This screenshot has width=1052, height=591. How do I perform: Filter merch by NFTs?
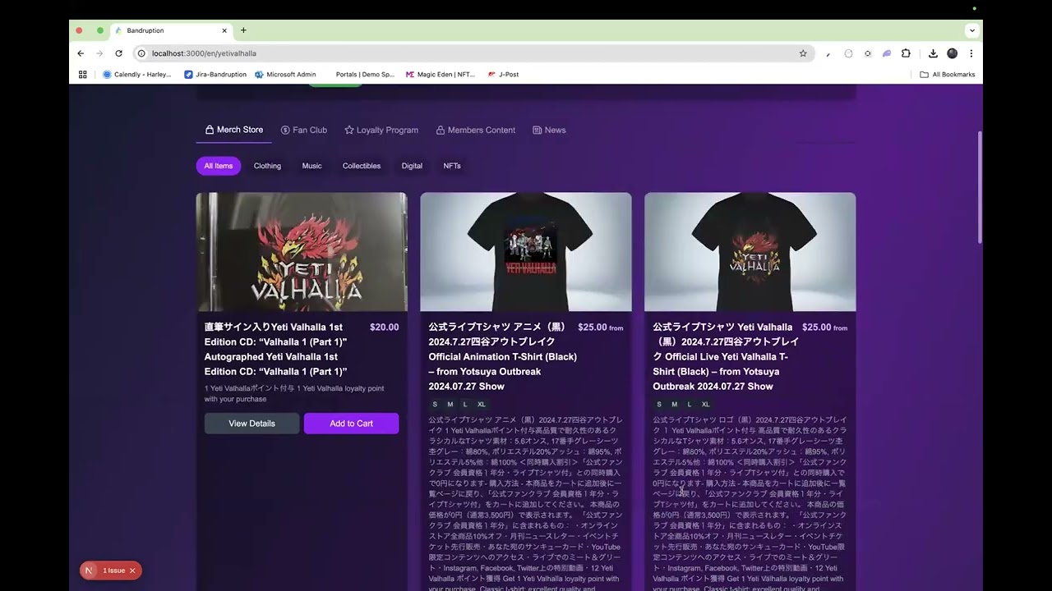[452, 166]
